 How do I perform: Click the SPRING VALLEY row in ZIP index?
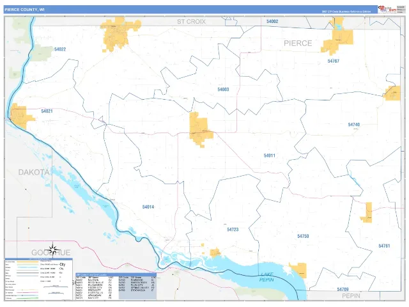[x=137, y=287]
